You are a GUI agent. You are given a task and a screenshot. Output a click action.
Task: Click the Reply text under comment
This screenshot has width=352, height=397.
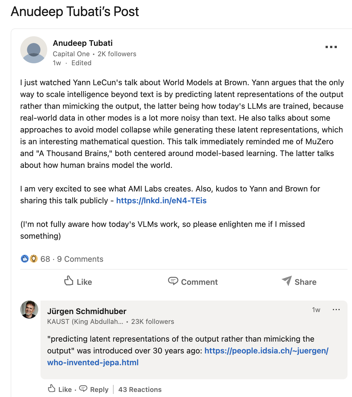(99, 389)
